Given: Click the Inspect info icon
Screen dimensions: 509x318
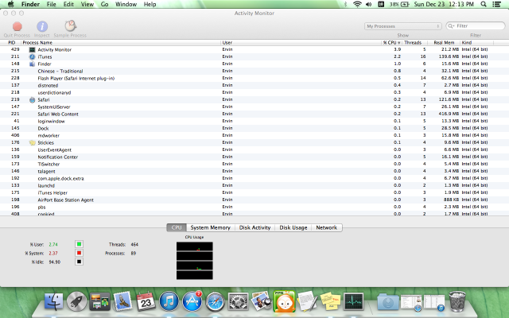Looking at the screenshot, I should click(42, 26).
